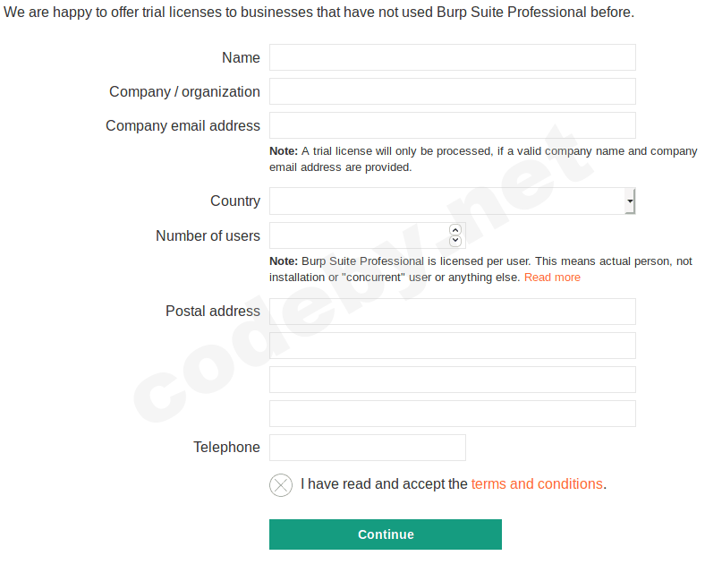Click inside the Country select box
The image size is (722, 564).
pos(446,201)
